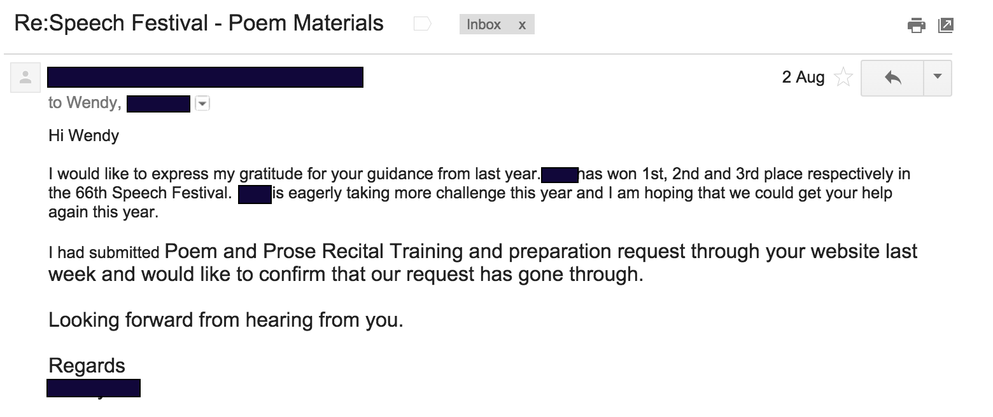Image resolution: width=993 pixels, height=417 pixels.
Task: Click the sender's avatar icon
Action: pos(25,78)
